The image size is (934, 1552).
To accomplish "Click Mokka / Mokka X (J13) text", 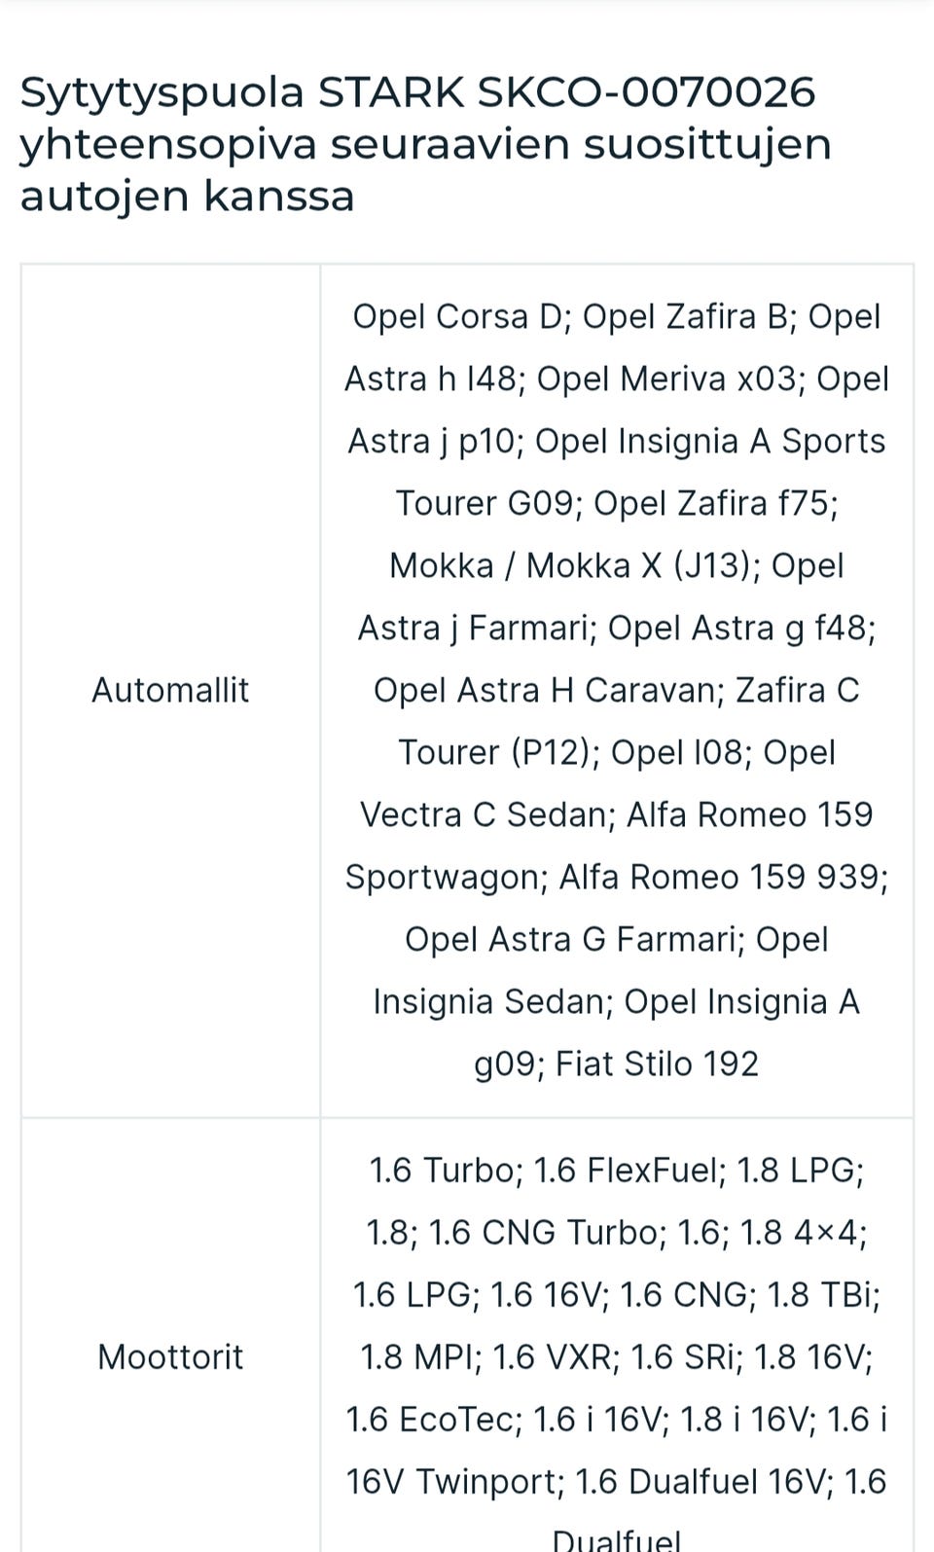I will [574, 565].
